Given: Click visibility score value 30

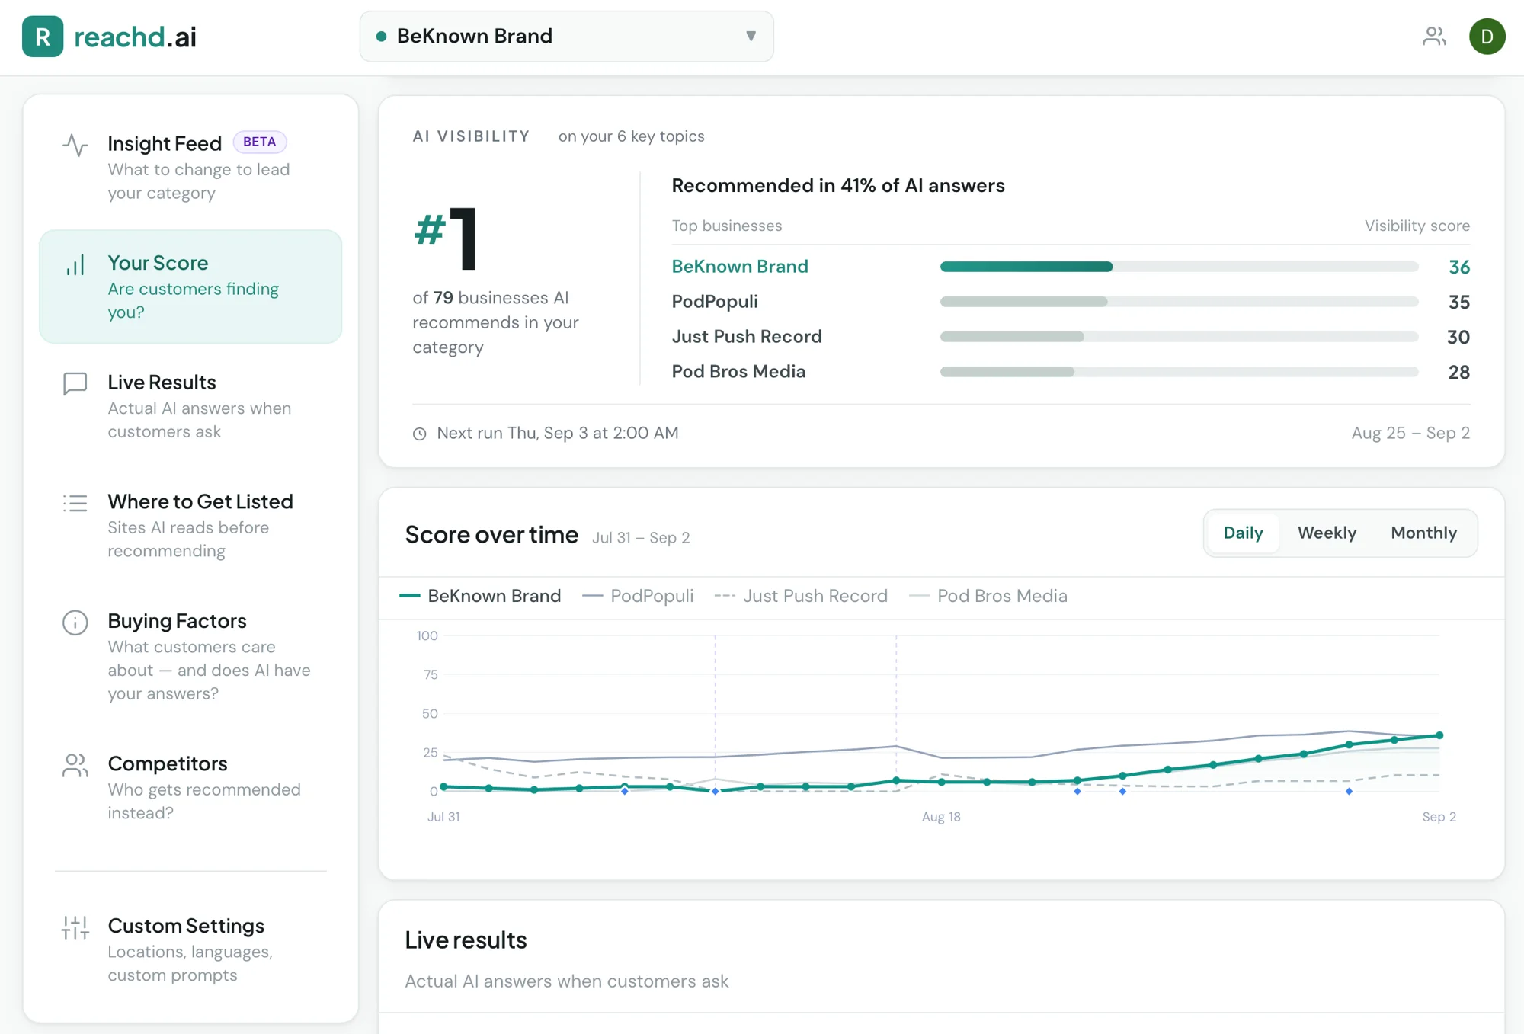Looking at the screenshot, I should tap(1458, 337).
